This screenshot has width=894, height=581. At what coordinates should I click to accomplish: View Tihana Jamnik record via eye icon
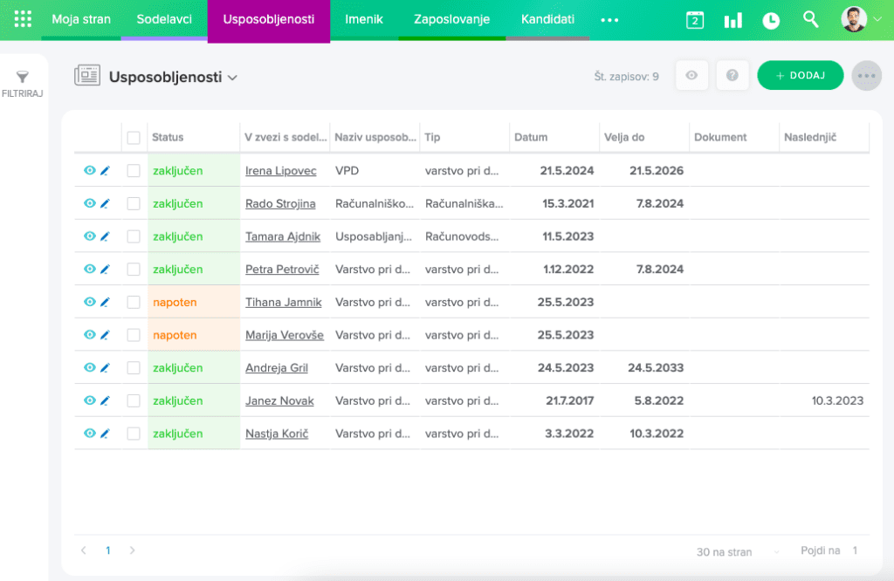[89, 302]
